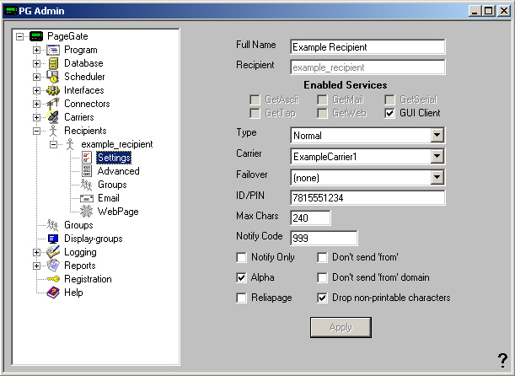Screen dimensions: 515x376
Task: Click the question mark help icon
Action: click(502, 360)
